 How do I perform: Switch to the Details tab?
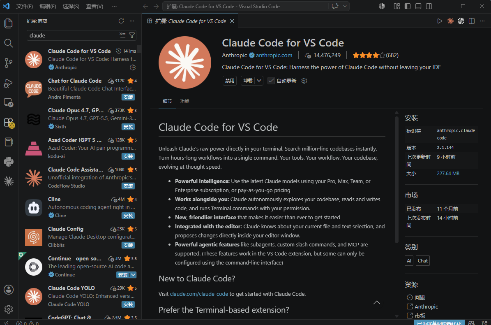(167, 101)
